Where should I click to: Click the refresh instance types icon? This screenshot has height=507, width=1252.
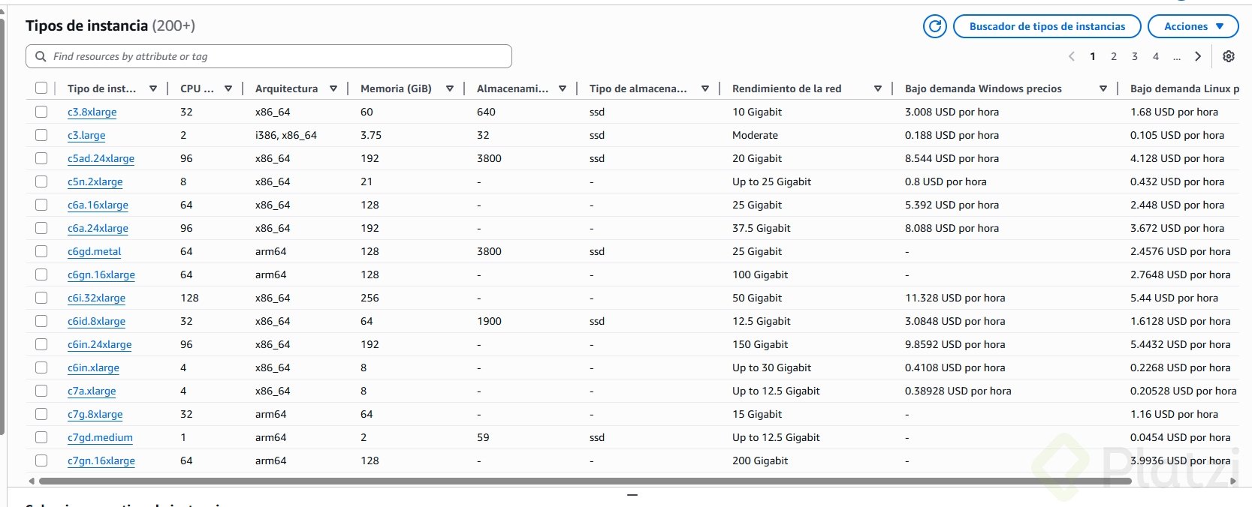(x=935, y=26)
